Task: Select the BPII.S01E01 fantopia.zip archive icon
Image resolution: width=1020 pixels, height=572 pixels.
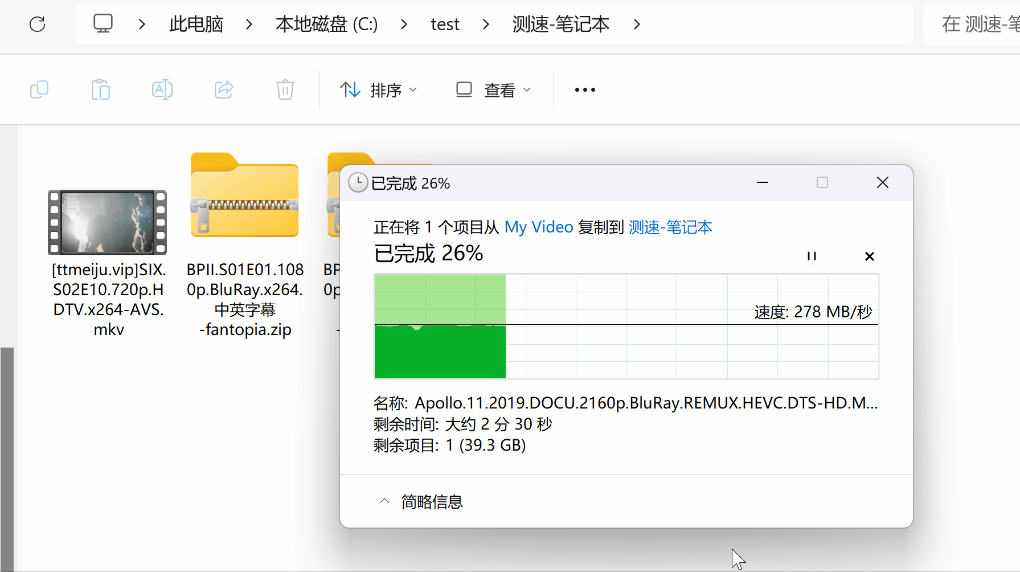Action: tap(245, 195)
